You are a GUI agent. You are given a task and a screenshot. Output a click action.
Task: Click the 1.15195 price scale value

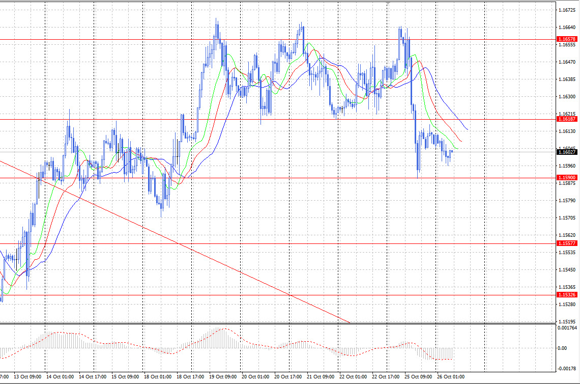pos(567,322)
